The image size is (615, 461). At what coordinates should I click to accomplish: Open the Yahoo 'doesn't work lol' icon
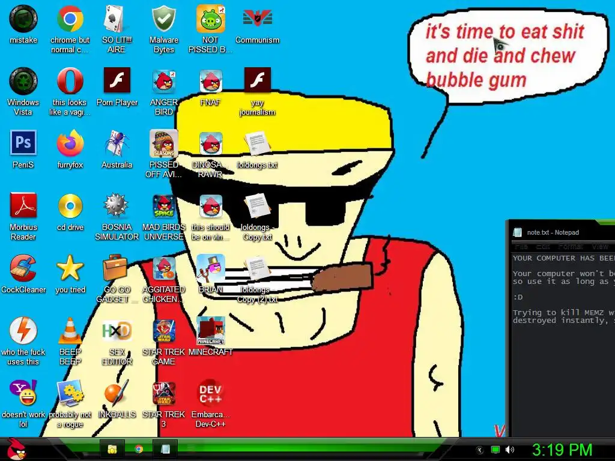click(23, 393)
